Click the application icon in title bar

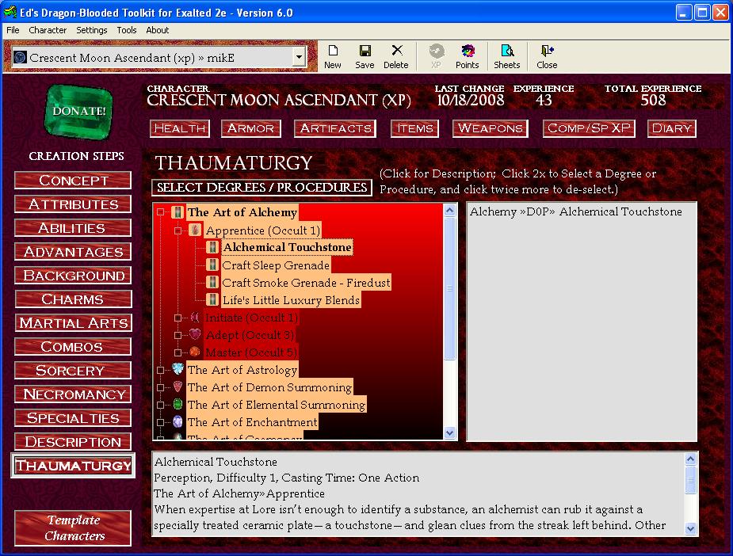coord(10,12)
